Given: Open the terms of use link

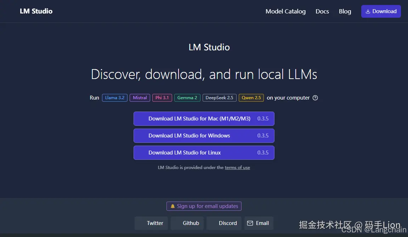Looking at the screenshot, I should click(237, 168).
